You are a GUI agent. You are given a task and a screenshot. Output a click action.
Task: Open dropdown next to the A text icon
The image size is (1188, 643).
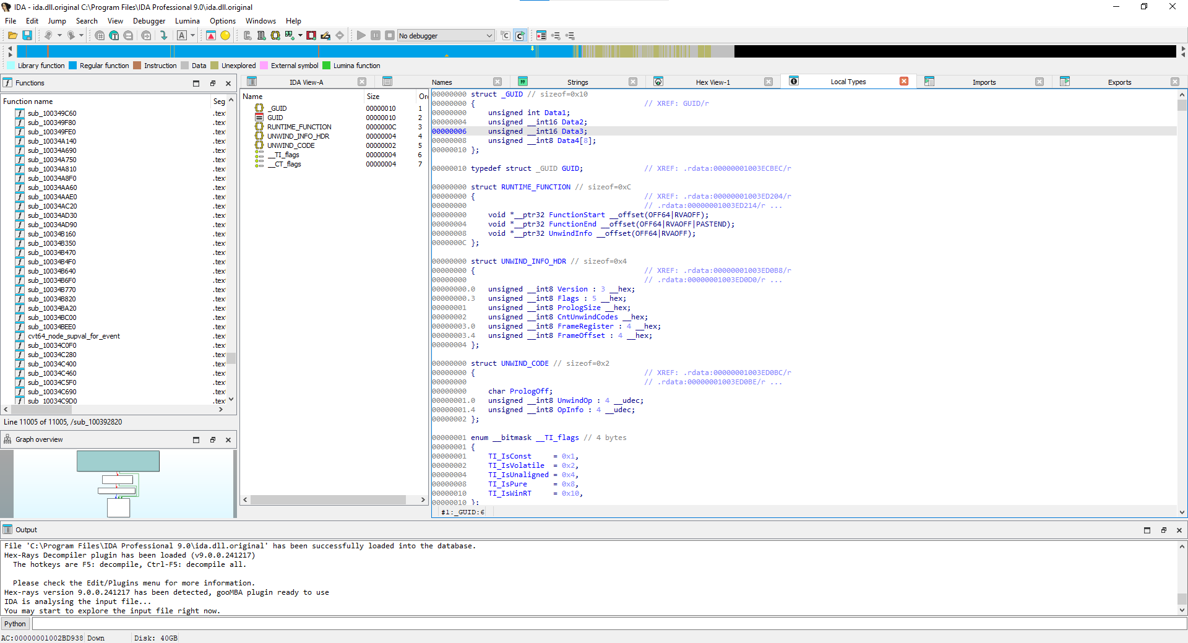(x=192, y=35)
